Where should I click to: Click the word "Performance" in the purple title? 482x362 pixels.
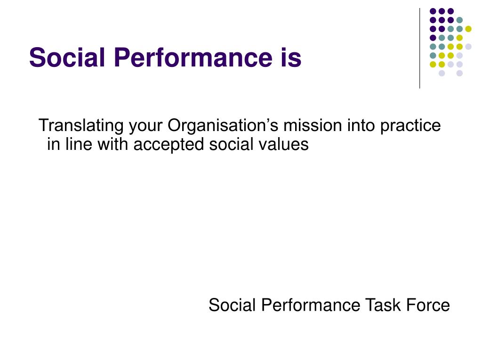tap(193, 57)
